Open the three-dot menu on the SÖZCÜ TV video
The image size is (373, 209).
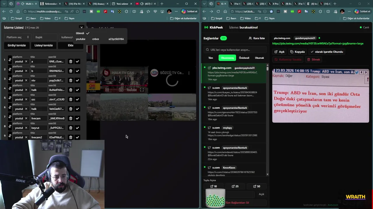click(x=189, y=73)
